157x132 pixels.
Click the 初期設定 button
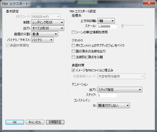click(55, 122)
